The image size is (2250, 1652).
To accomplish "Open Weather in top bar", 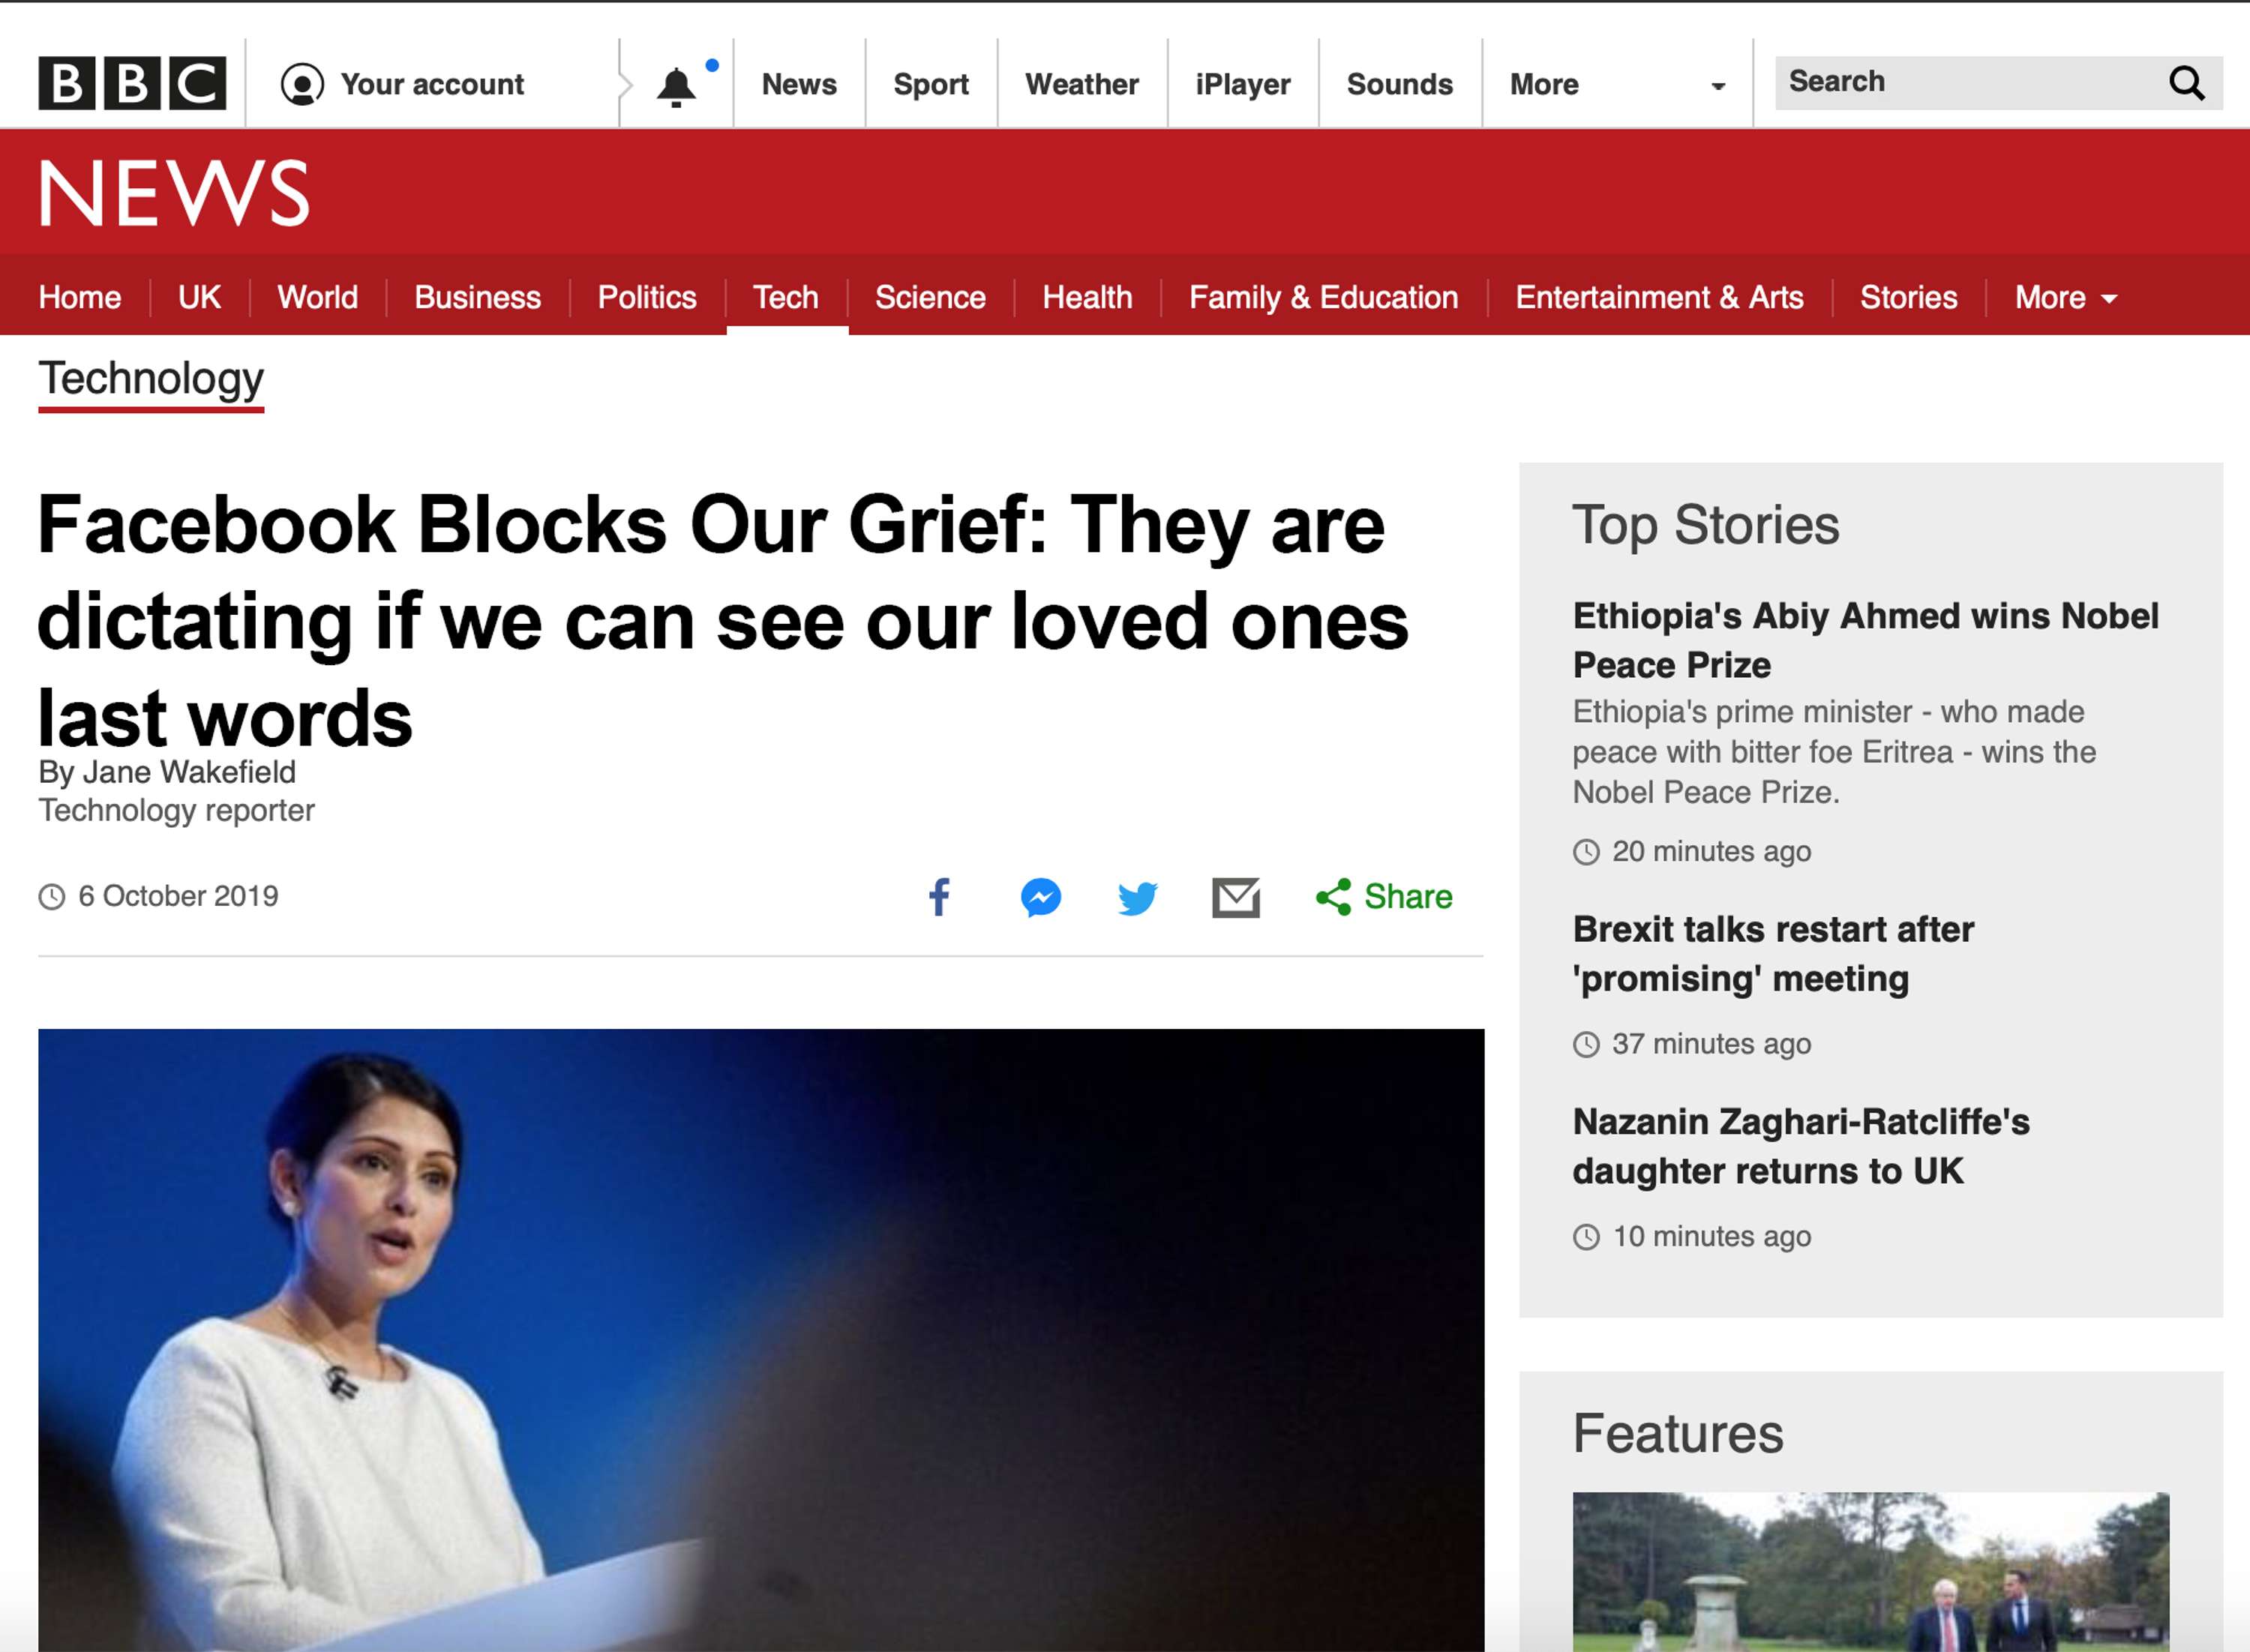I will (x=1082, y=84).
